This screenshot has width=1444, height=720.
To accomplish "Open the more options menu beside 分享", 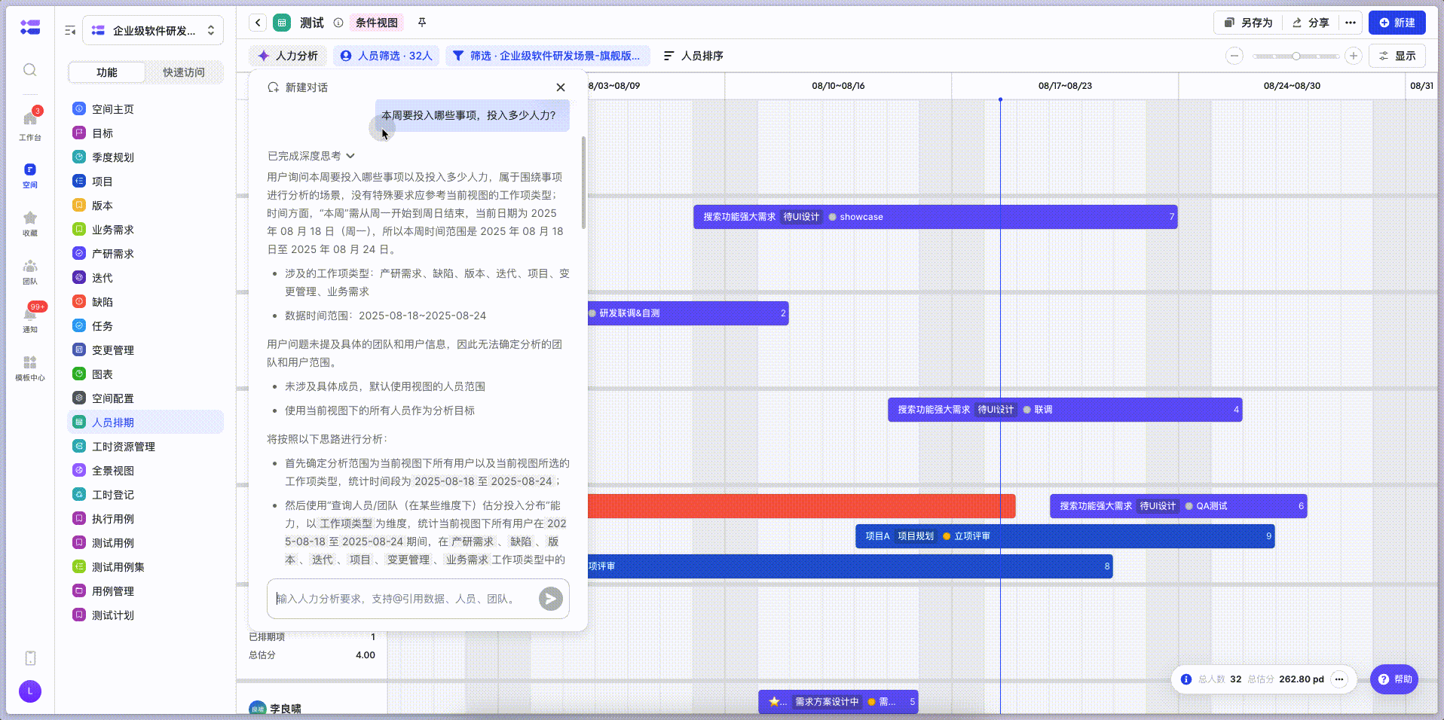I will 1351,23.
